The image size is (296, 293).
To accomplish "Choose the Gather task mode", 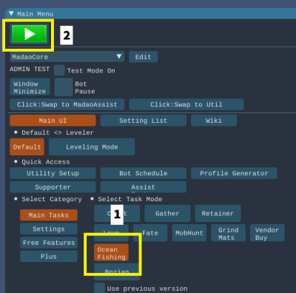I will (x=167, y=213).
